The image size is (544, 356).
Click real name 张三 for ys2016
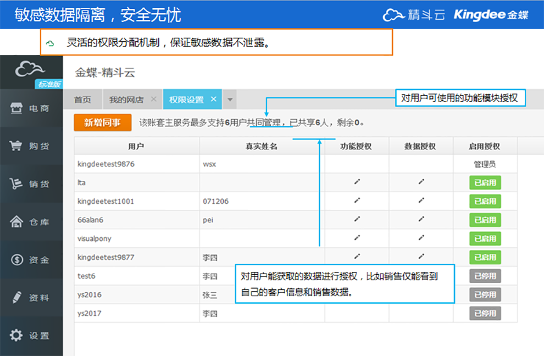(x=210, y=295)
